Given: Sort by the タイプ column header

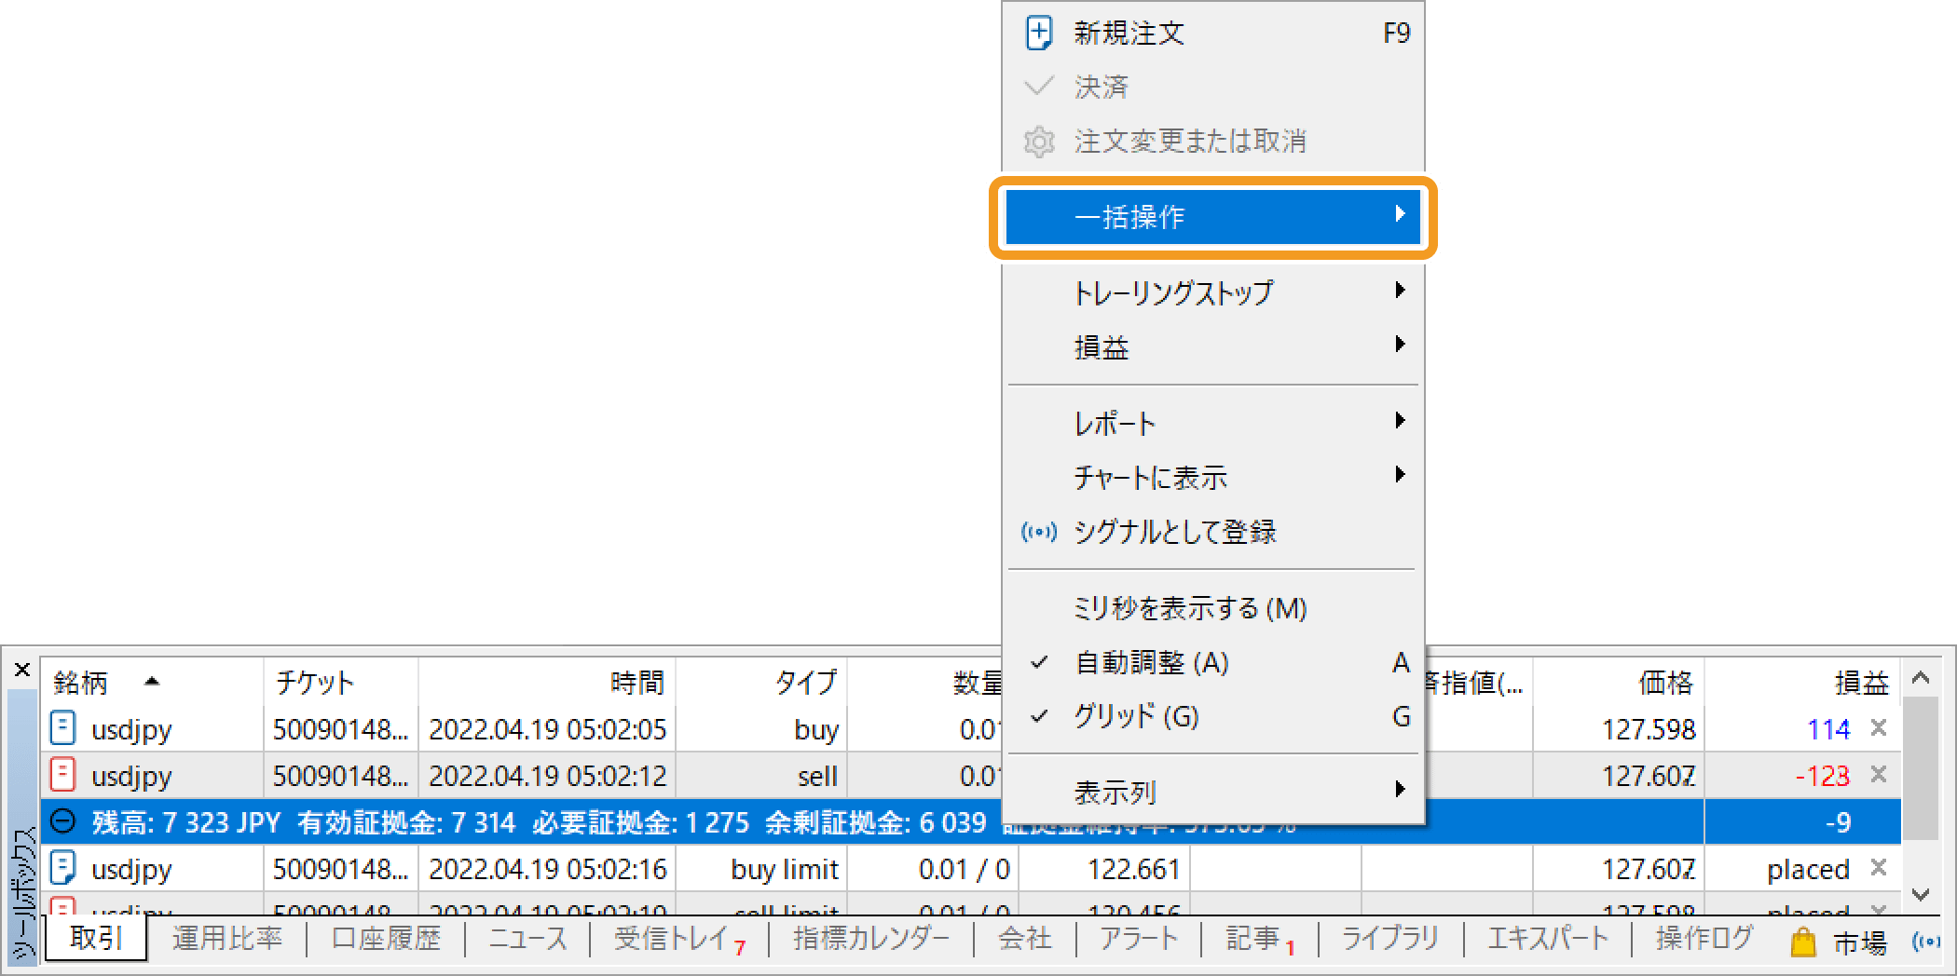Looking at the screenshot, I should pyautogui.click(x=761, y=683).
